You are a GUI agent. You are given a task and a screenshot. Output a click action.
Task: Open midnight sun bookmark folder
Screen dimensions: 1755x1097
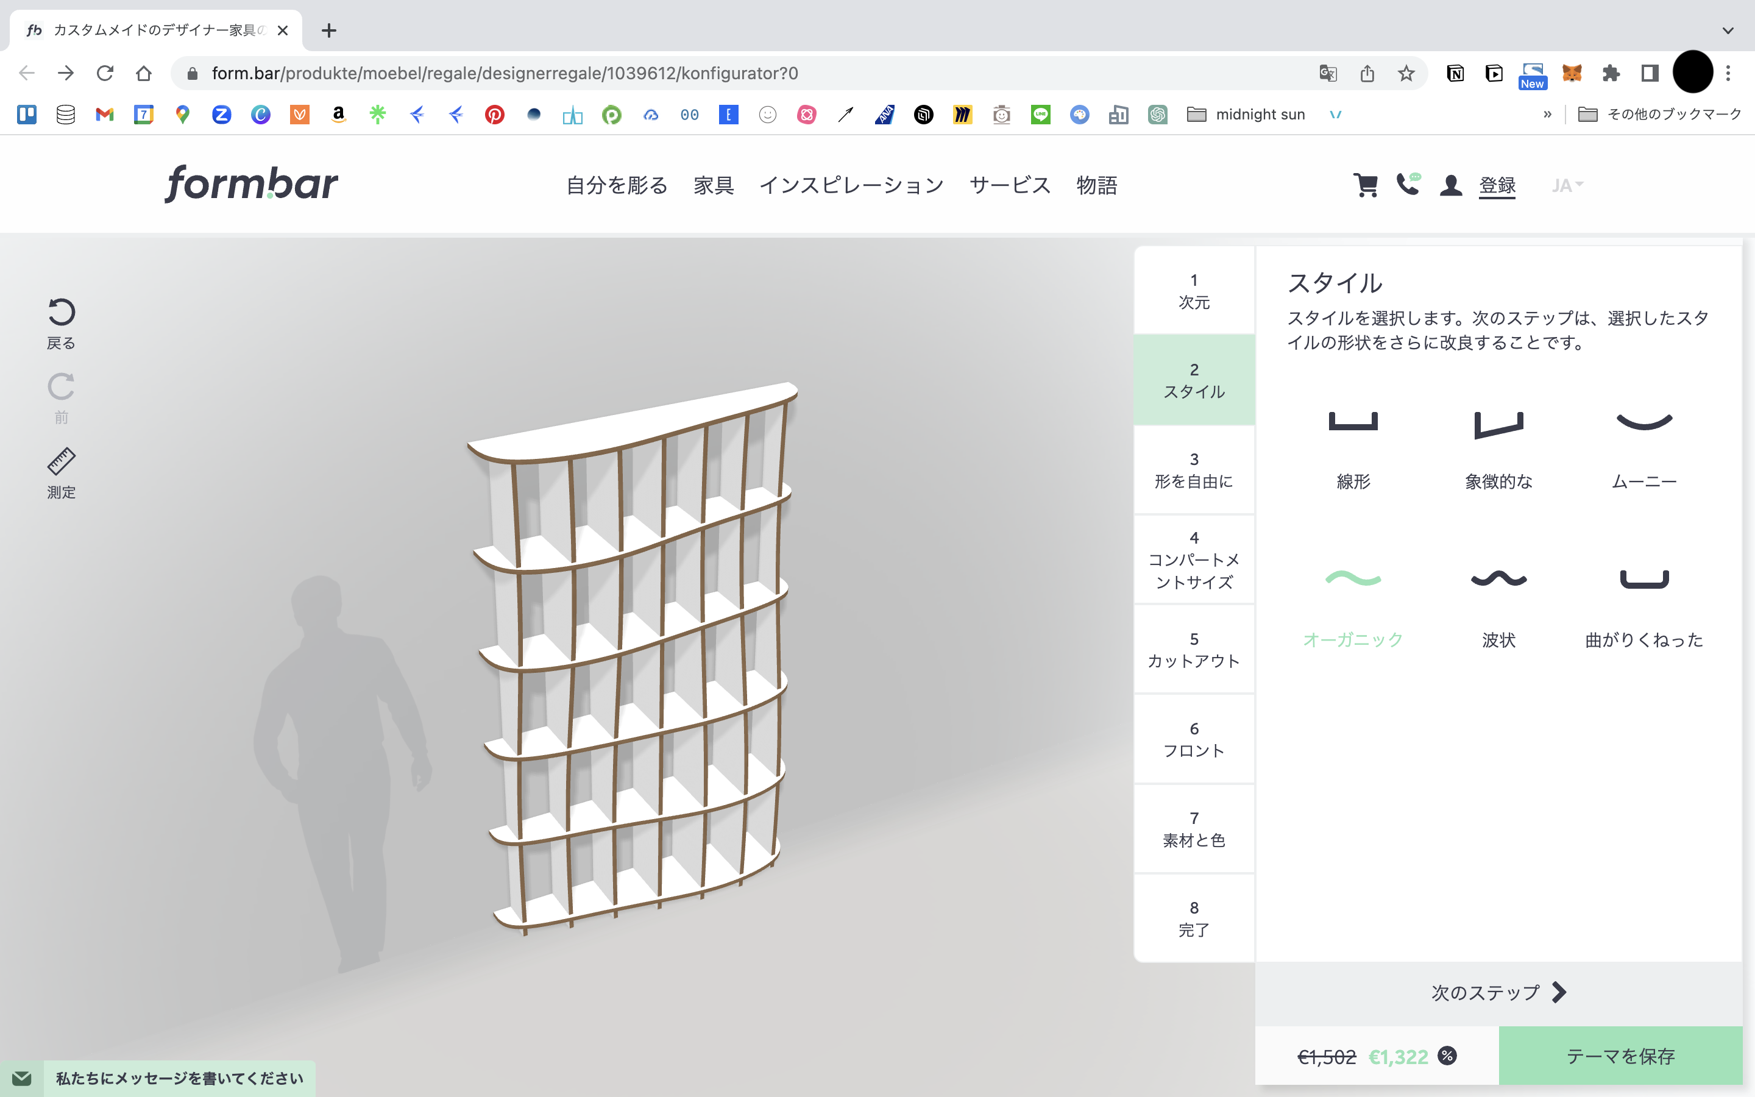click(1247, 114)
